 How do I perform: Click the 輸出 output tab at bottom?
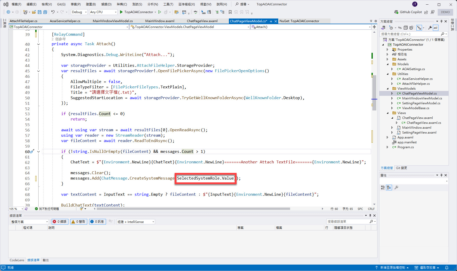46,260
